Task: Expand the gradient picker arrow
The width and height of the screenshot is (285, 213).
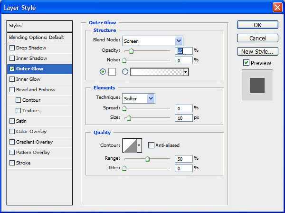Action: pos(186,72)
